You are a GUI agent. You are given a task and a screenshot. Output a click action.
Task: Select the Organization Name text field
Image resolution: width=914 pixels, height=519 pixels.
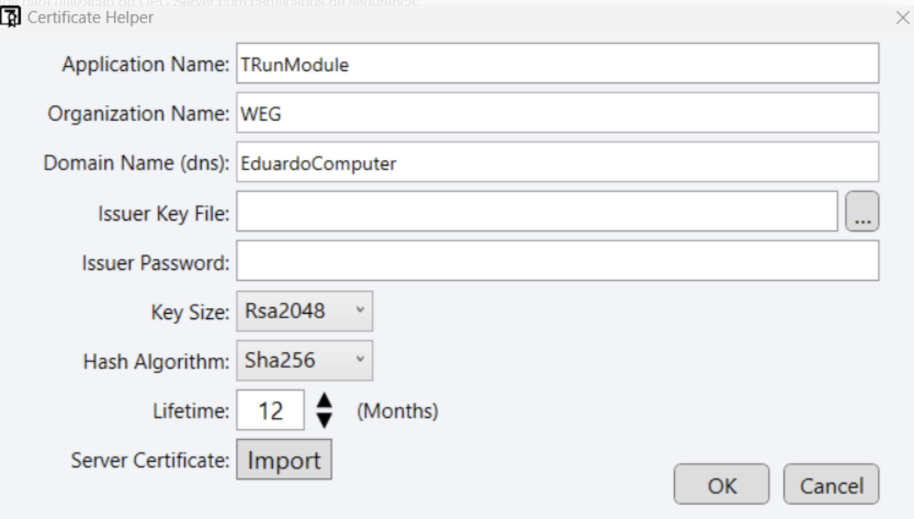tap(557, 112)
